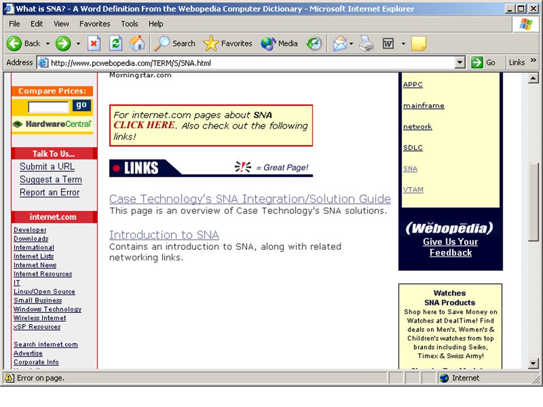Viewport: 543px width, 407px height.
Task: Open the Tools menu
Action: point(129,24)
